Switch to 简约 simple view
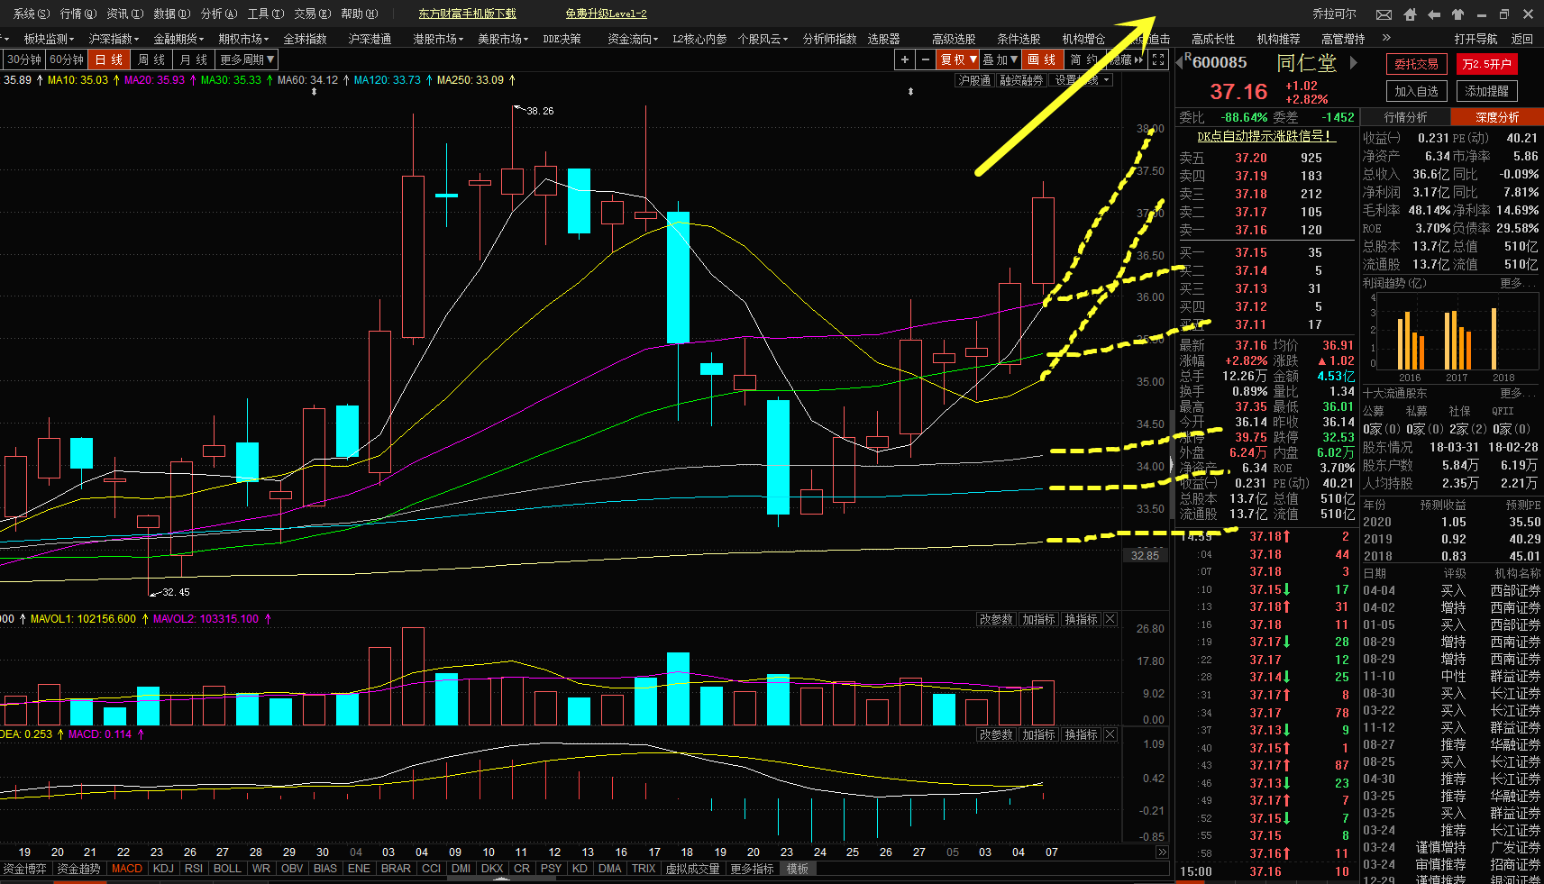 [x=1083, y=59]
